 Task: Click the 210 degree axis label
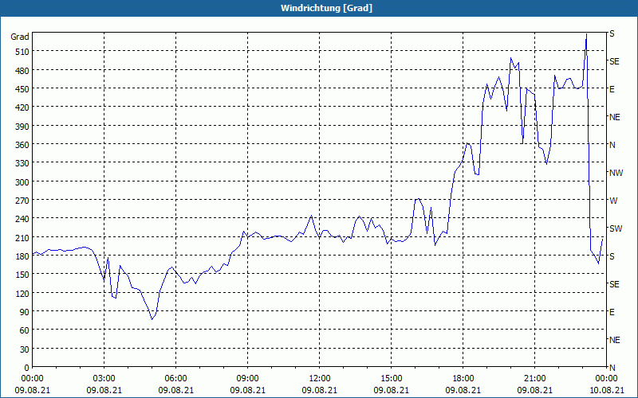click(23, 238)
